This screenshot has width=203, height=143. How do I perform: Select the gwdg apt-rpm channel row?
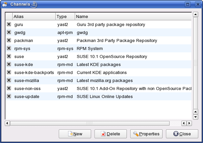pos(100,32)
